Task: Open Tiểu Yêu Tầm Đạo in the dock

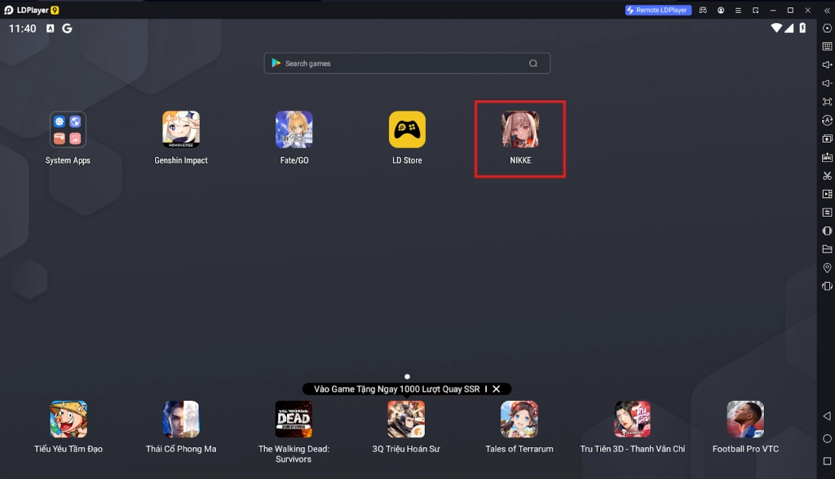Action: click(68, 427)
